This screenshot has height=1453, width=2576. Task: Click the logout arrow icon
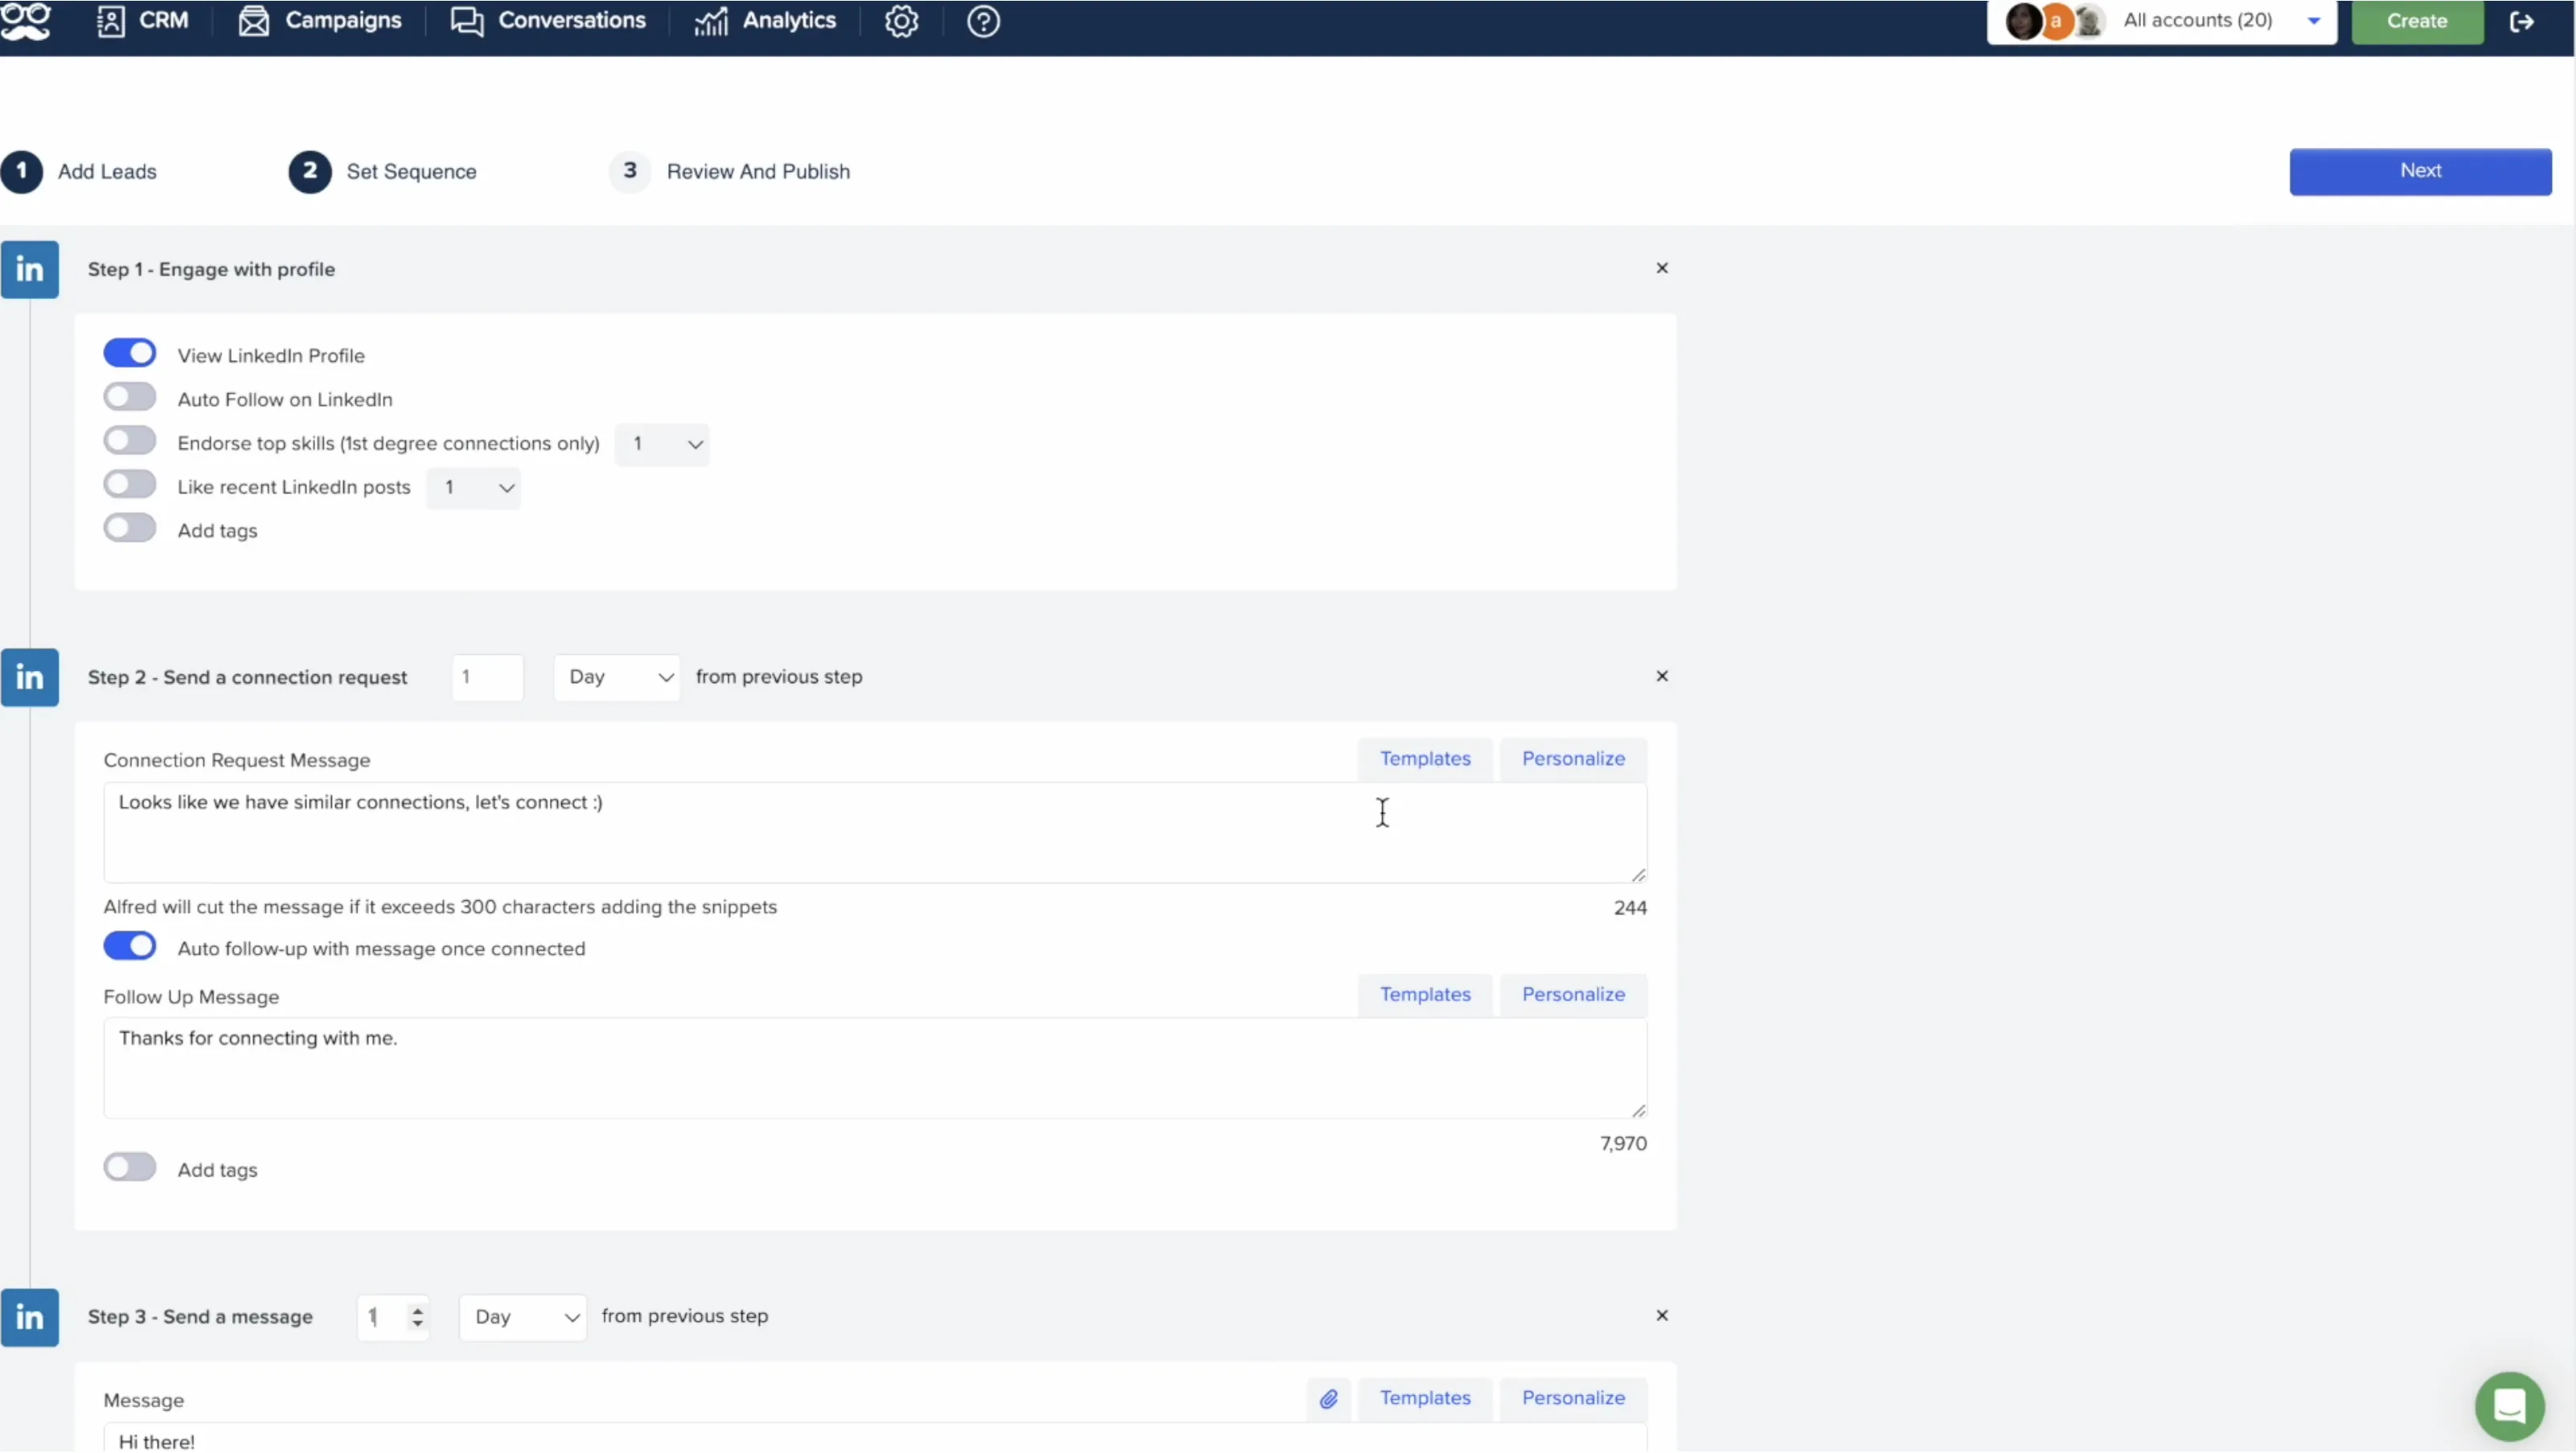(2522, 21)
